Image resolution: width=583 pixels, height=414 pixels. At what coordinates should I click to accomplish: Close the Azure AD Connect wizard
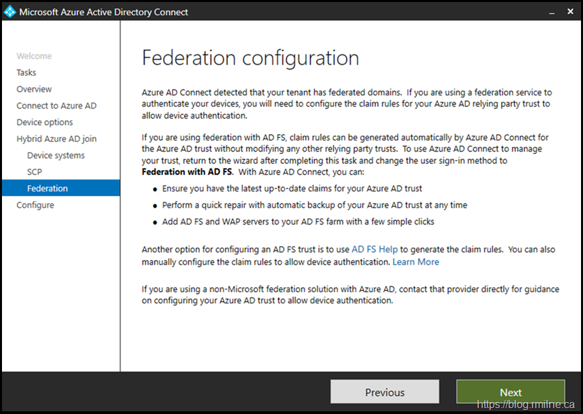click(x=570, y=11)
